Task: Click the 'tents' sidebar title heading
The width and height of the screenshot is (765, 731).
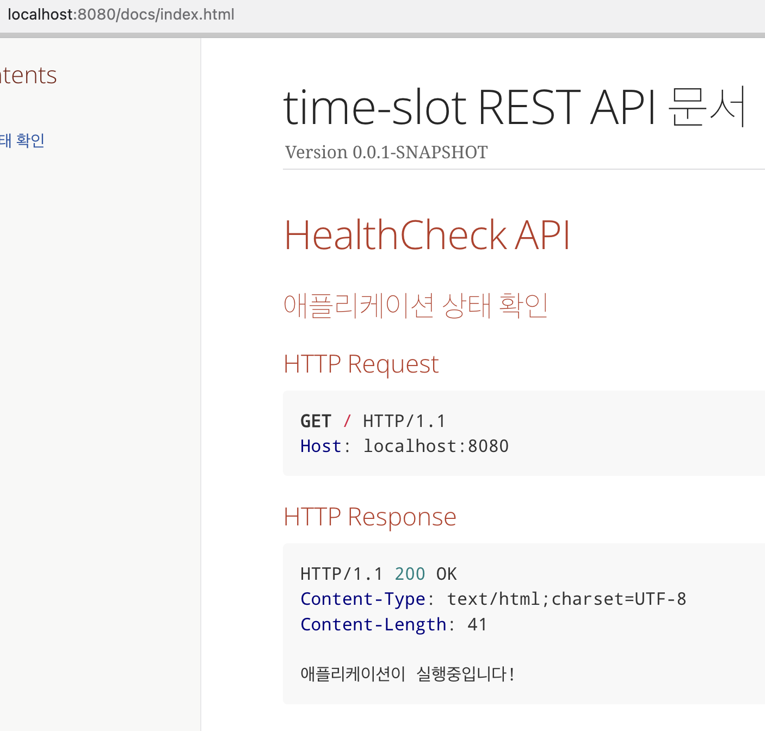Action: (x=28, y=75)
